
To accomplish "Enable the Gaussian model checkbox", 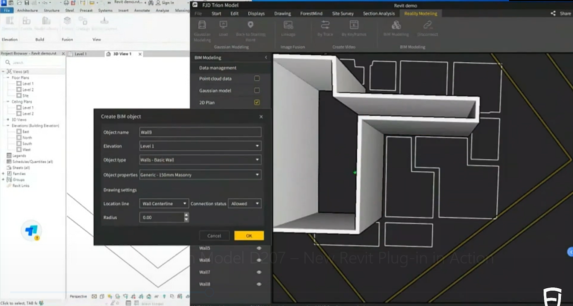I will coord(257,90).
